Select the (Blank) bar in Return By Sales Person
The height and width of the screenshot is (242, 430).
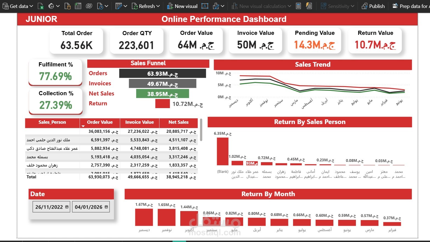point(223,151)
